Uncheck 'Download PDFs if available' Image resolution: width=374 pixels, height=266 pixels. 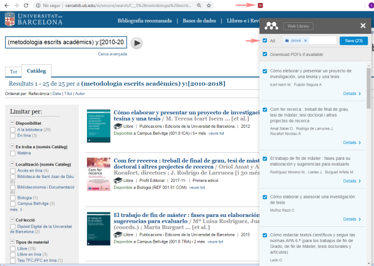266,54
